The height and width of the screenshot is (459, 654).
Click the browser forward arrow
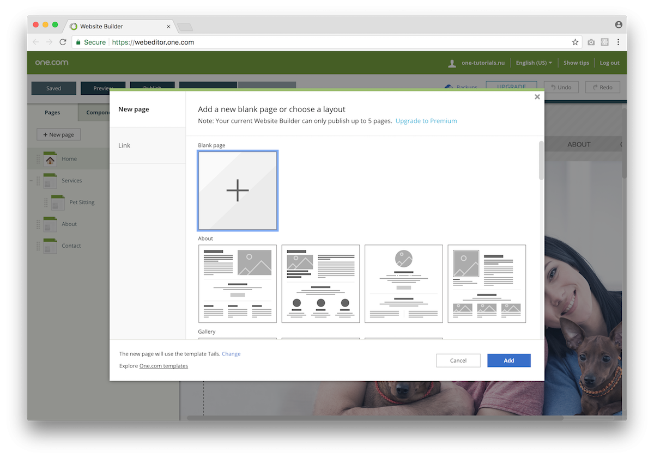click(49, 42)
